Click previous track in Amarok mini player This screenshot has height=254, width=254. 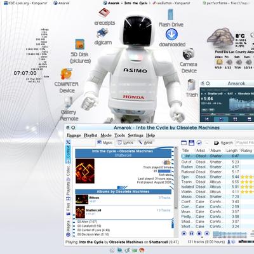tap(207, 119)
